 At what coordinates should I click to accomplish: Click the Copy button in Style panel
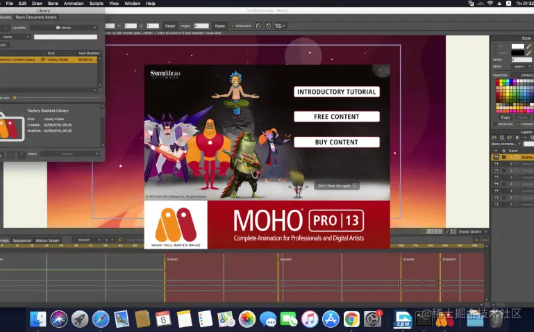coord(506,117)
